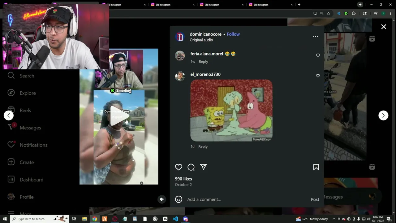Close the last Instagram browser tab
Image resolution: width=396 pixels, height=223 pixels.
tap(292, 5)
